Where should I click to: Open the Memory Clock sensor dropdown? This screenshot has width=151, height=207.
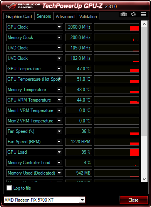point(59,37)
